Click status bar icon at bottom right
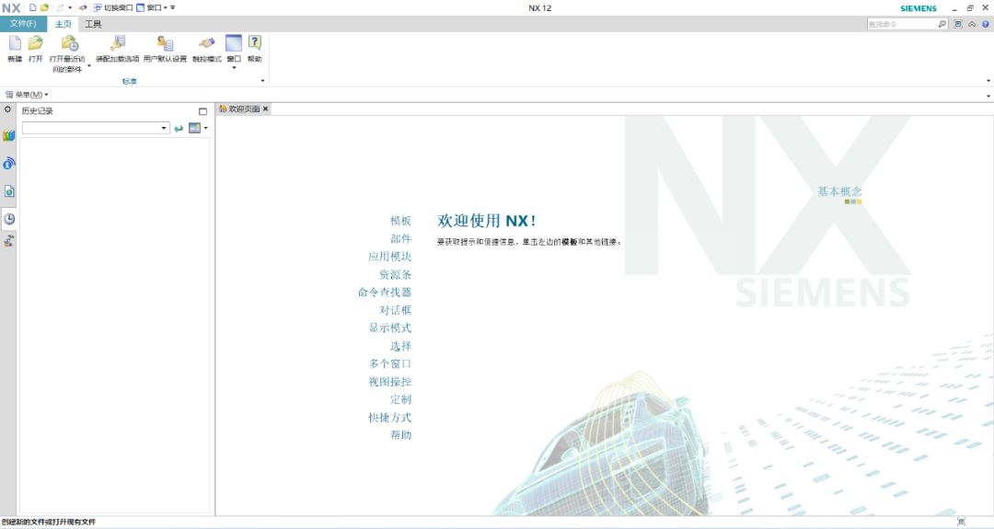This screenshot has width=994, height=529. (961, 522)
